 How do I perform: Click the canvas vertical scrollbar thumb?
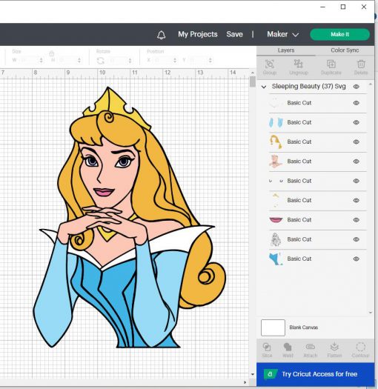click(253, 82)
